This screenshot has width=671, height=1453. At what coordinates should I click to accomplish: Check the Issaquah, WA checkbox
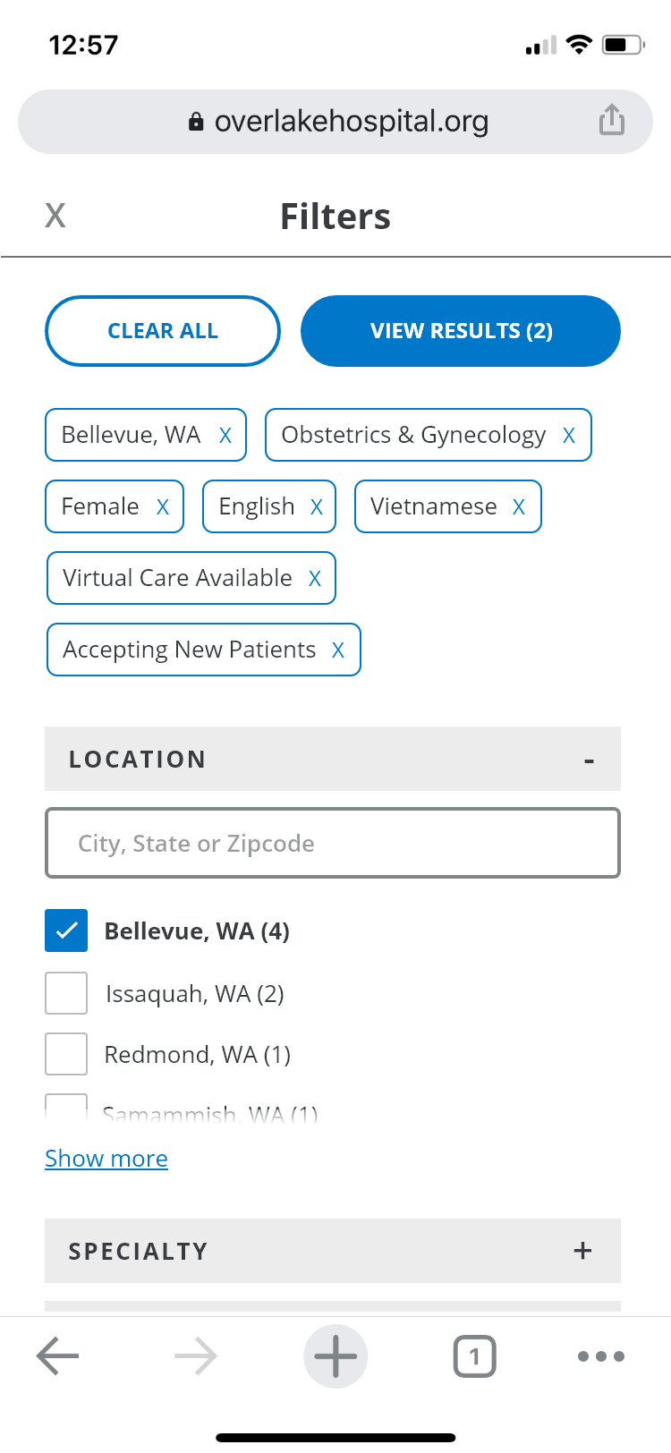[x=66, y=993]
